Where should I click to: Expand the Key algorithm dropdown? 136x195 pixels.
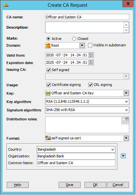[x=126, y=102]
